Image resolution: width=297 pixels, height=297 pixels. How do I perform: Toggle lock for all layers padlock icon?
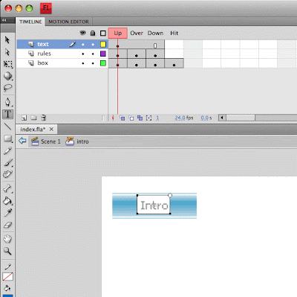[93, 33]
